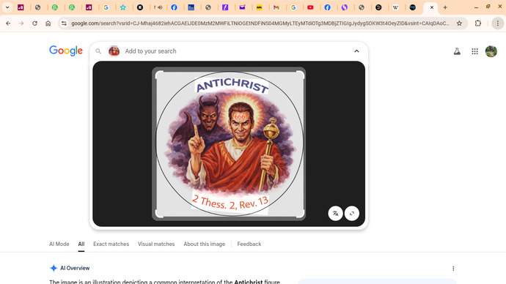Open Exact matches tab
The height and width of the screenshot is (284, 506).
click(x=111, y=244)
